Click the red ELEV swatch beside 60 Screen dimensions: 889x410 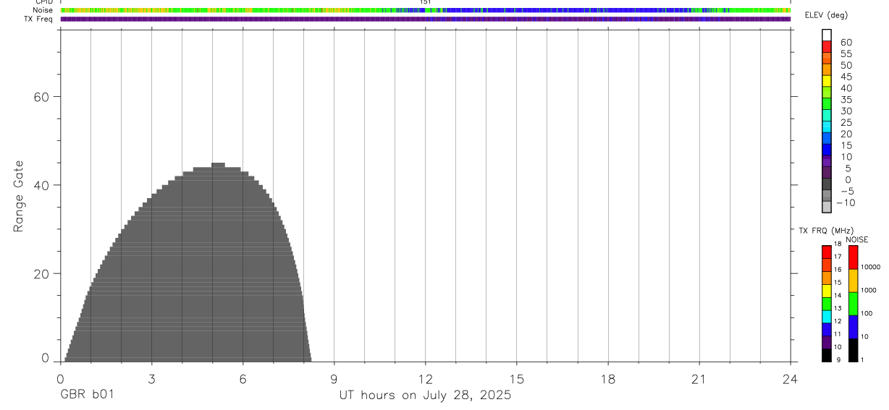(827, 46)
